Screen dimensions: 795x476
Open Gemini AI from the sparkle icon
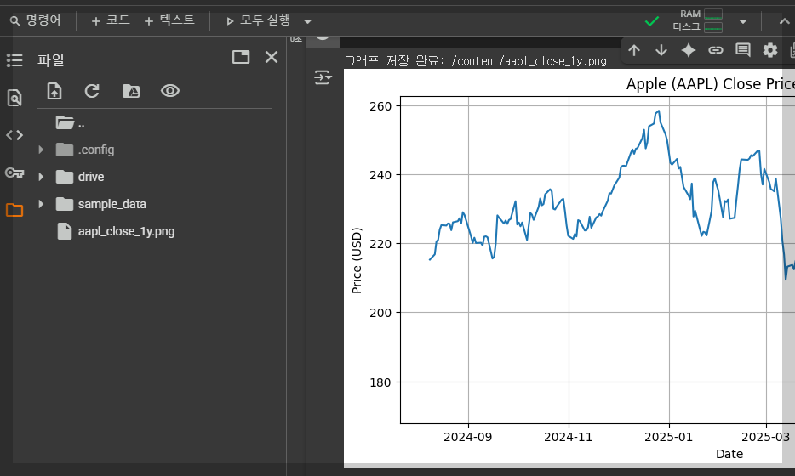(689, 50)
